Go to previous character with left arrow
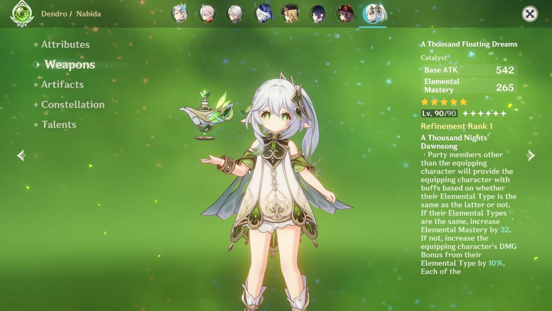The width and height of the screenshot is (552, 311). tap(21, 155)
